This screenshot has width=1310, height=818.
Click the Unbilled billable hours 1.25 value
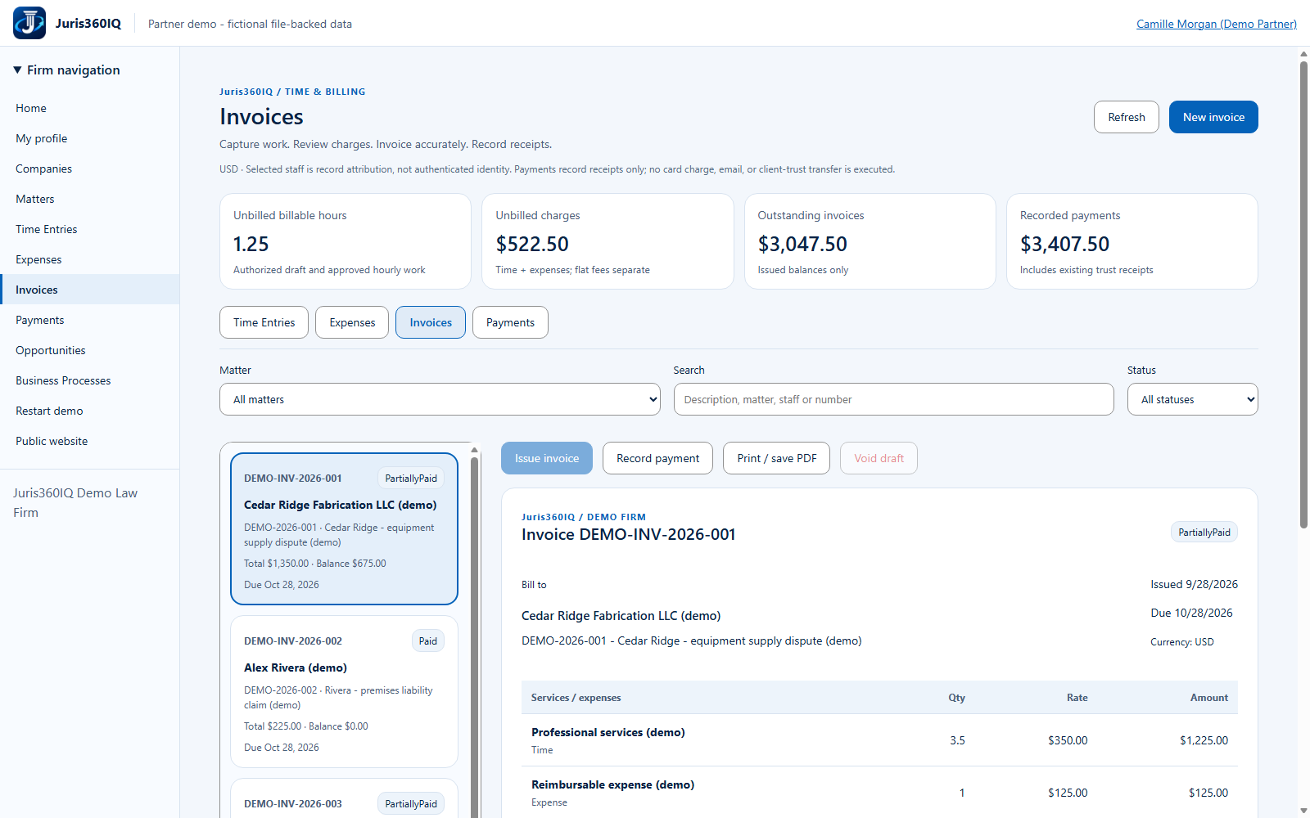[251, 244]
